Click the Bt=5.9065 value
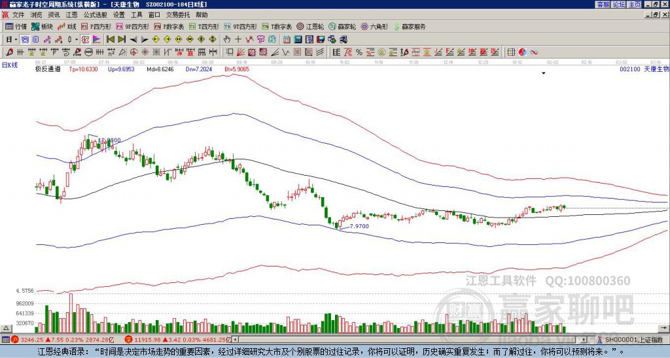 (x=237, y=69)
